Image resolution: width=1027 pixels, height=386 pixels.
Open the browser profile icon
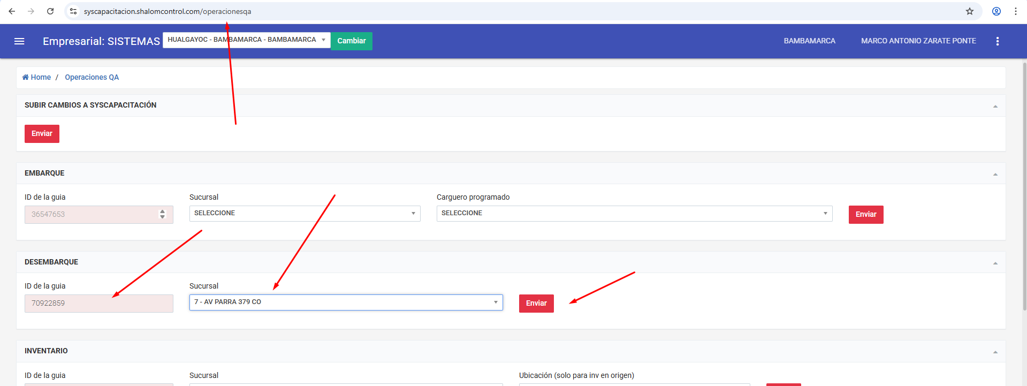click(996, 11)
